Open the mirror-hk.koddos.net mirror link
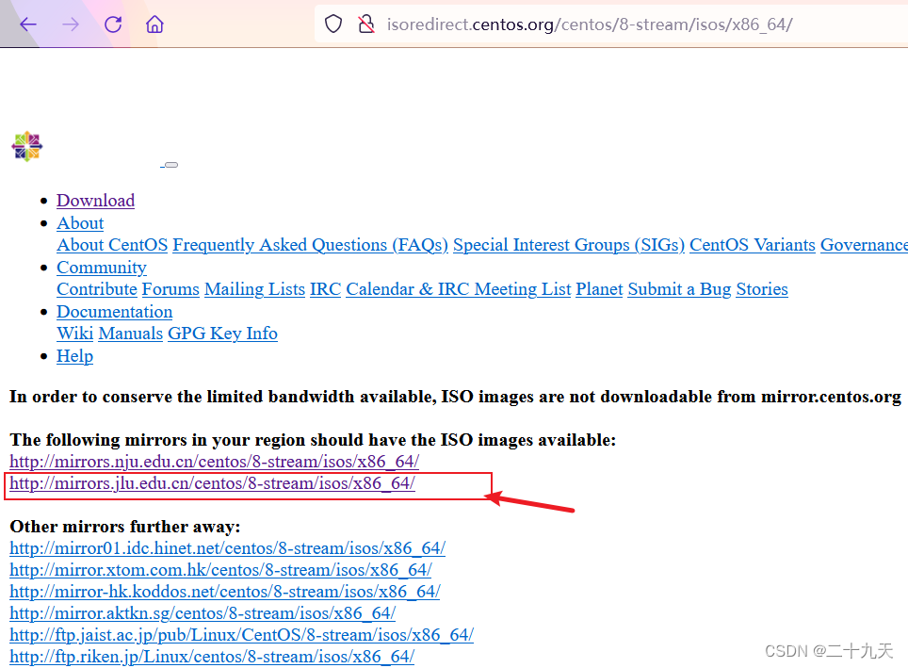This screenshot has height=668, width=908. pyautogui.click(x=225, y=592)
